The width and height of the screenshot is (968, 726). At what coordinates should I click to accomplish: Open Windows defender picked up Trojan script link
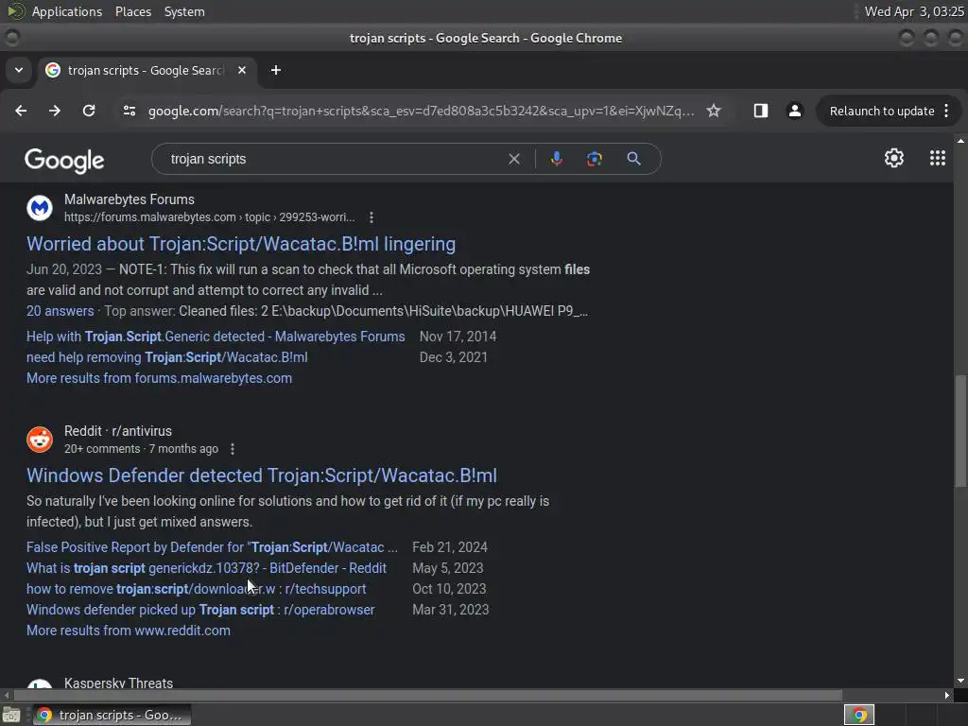[200, 610]
